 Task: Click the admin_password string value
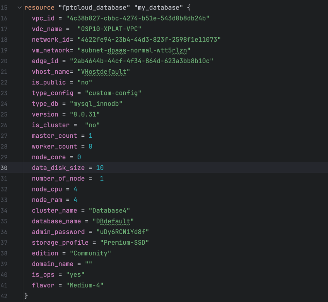coord(125,232)
